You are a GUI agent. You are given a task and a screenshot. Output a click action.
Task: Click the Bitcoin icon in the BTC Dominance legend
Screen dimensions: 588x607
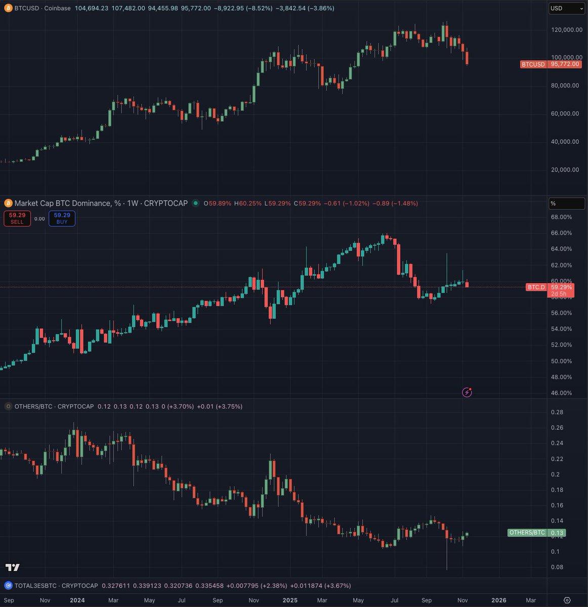(x=7, y=203)
